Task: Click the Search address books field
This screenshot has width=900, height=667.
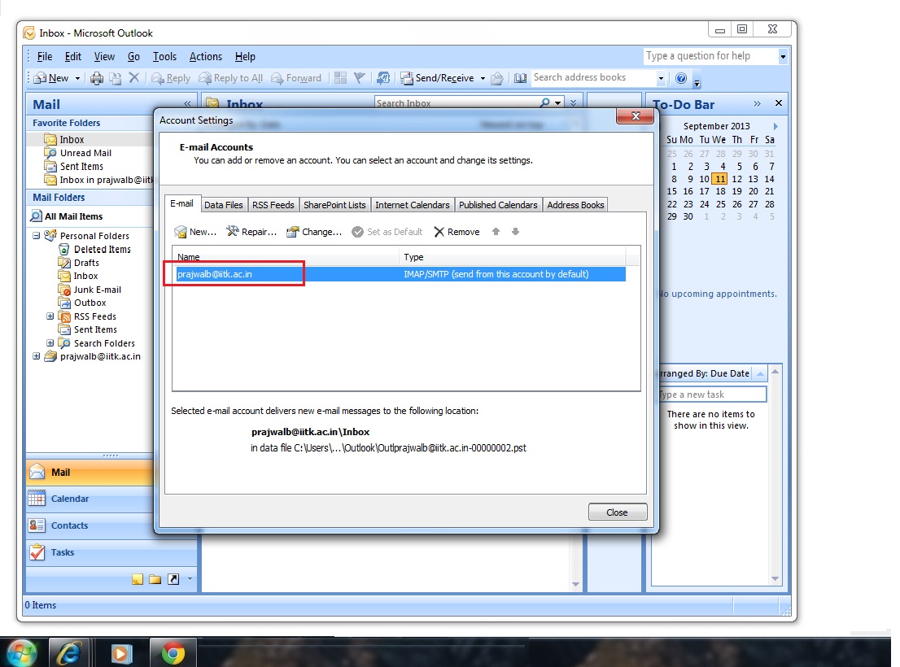Action: coord(593,77)
